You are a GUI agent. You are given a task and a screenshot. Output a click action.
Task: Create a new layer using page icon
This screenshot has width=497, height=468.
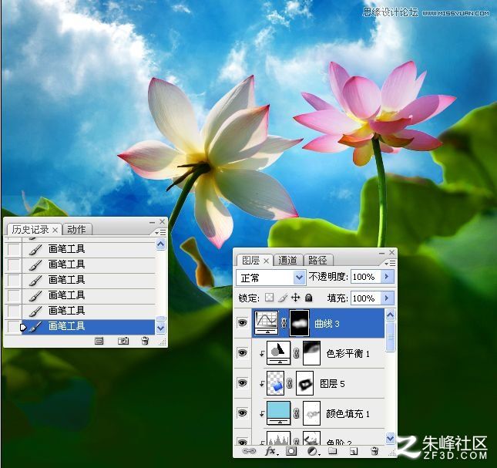(354, 451)
